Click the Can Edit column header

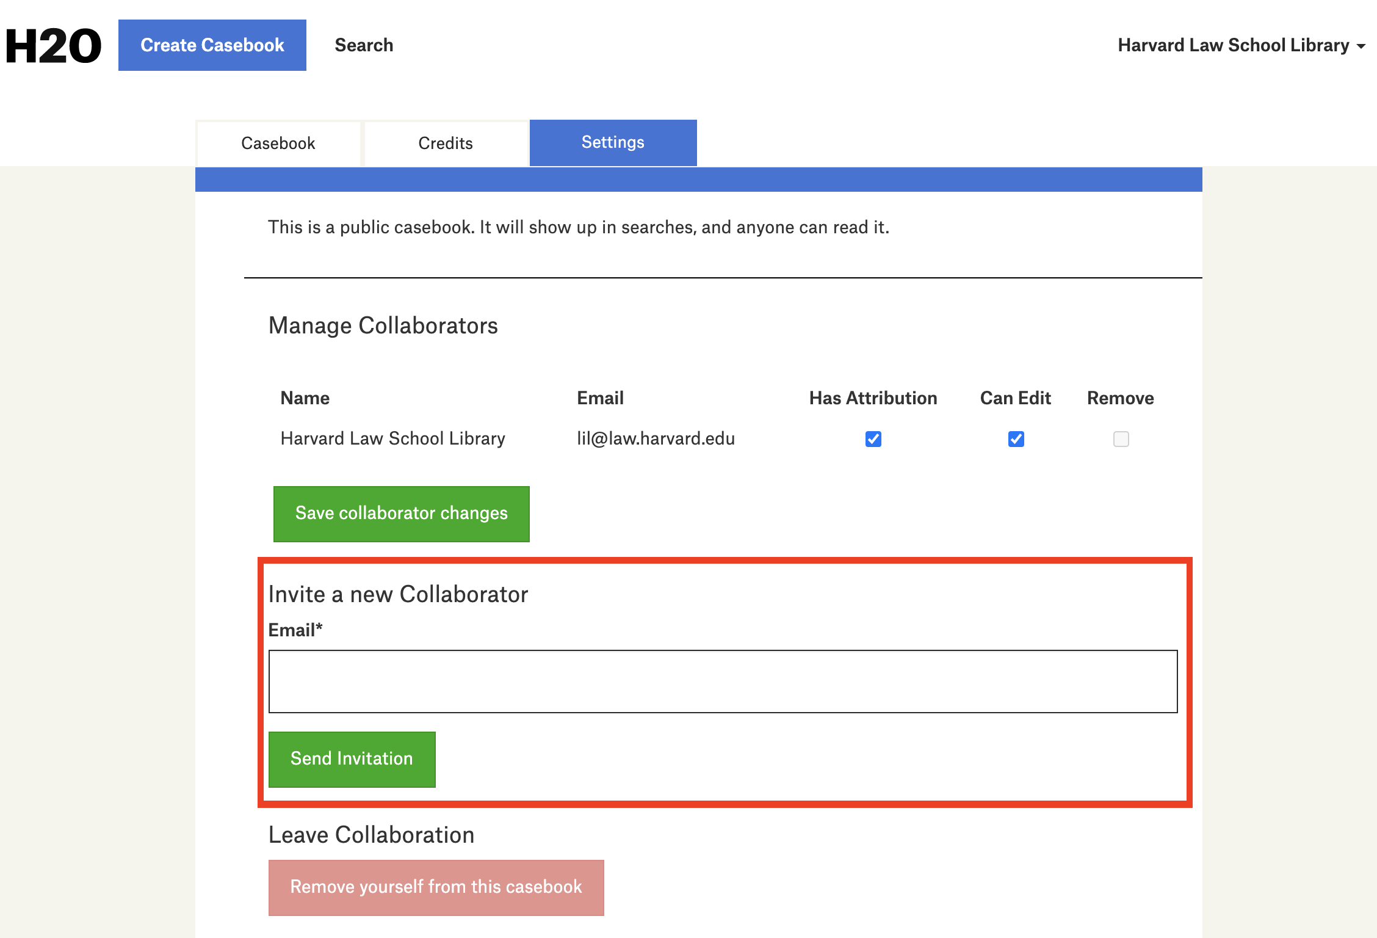pyautogui.click(x=1016, y=398)
